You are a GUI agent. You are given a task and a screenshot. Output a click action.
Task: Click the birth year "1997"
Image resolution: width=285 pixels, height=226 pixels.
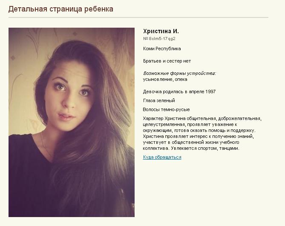[x=210, y=92]
